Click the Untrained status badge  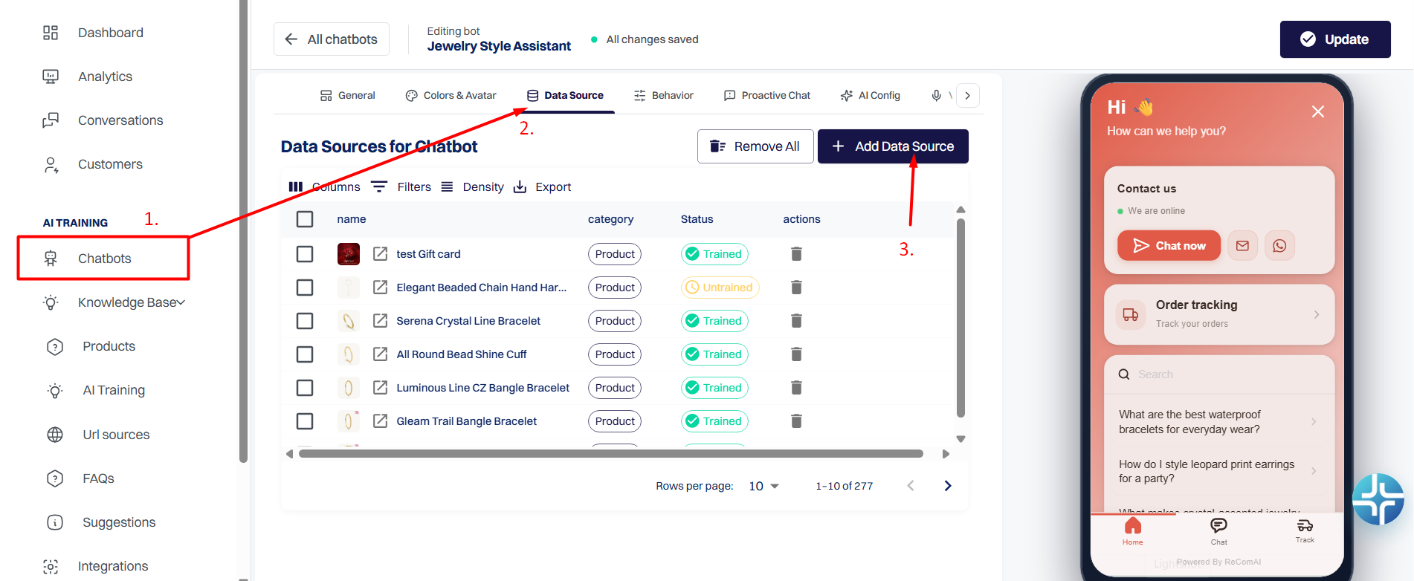(720, 288)
